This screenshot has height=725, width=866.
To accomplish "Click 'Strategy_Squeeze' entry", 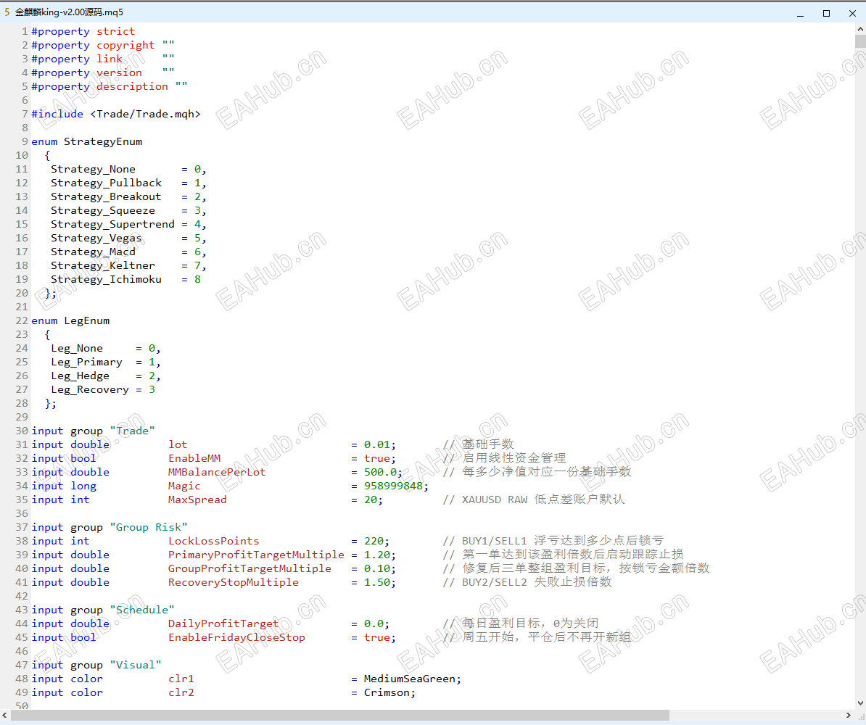I will coord(103,211).
